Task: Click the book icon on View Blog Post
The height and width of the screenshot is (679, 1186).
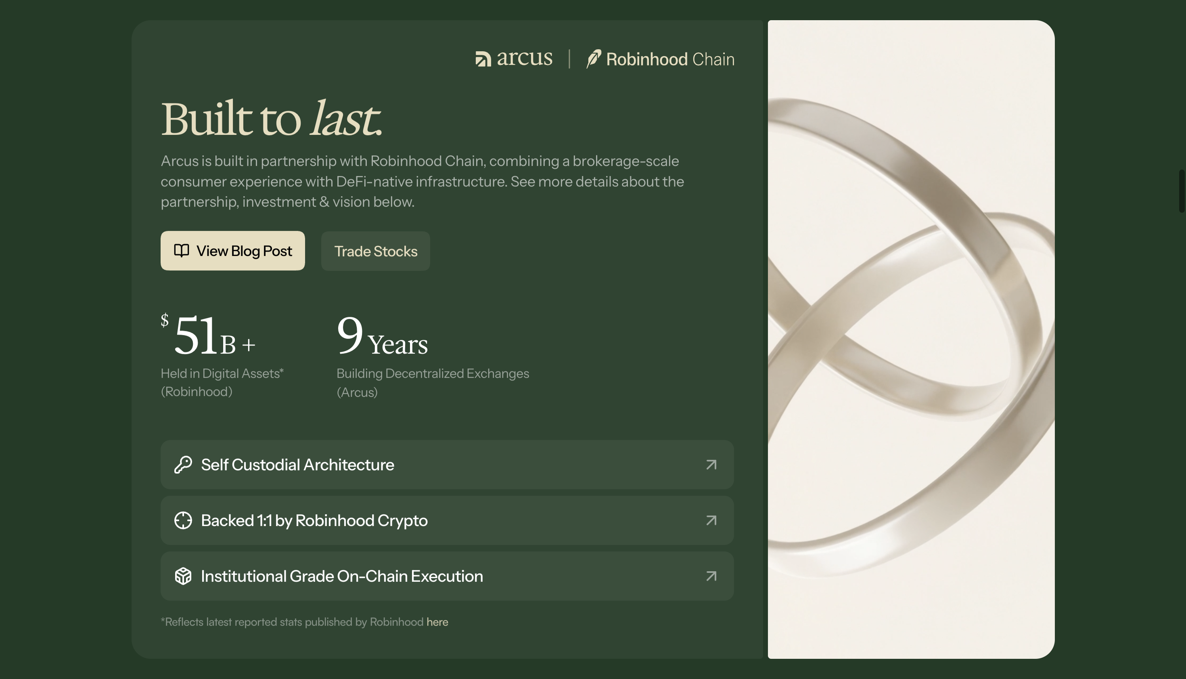Action: tap(181, 251)
